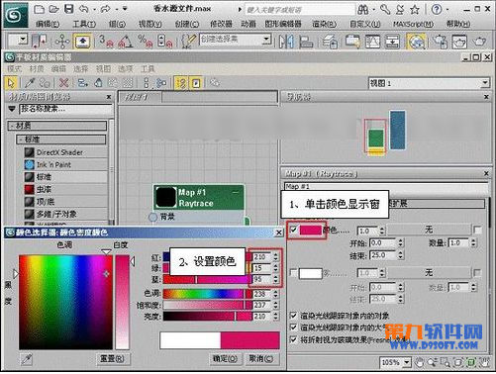Open the 工具(T) main menu

coord(84,24)
